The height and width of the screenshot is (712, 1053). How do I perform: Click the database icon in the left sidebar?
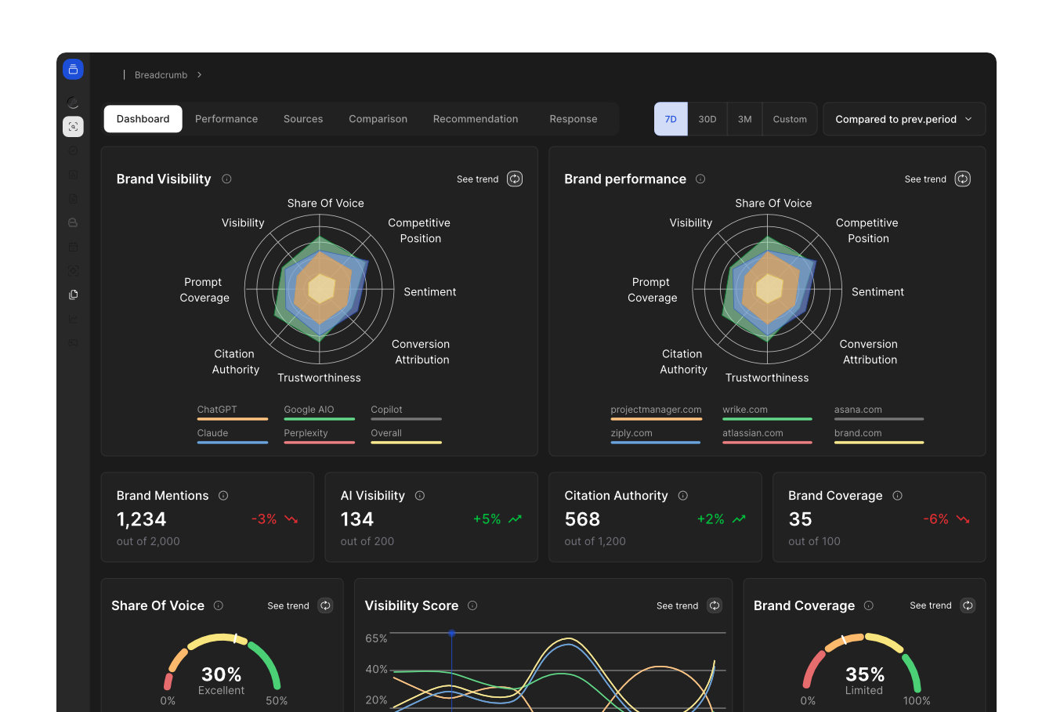(72, 222)
